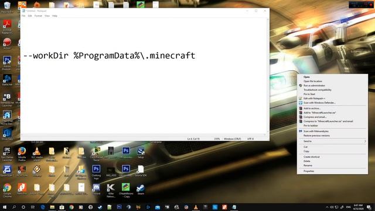Viewport: 375px width, 211px height.
Task: Click Notepad's vertical scrollbar
Action: click(x=268, y=76)
